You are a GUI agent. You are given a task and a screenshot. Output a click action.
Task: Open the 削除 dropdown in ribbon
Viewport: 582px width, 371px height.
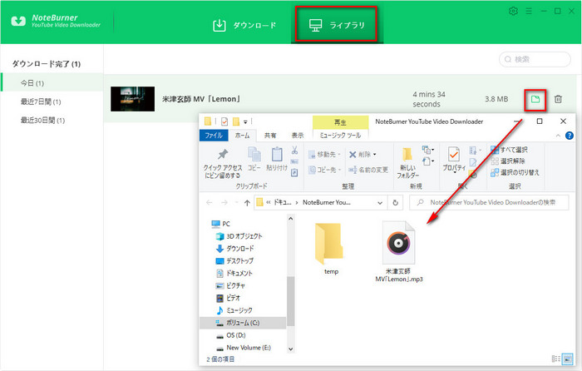point(363,154)
